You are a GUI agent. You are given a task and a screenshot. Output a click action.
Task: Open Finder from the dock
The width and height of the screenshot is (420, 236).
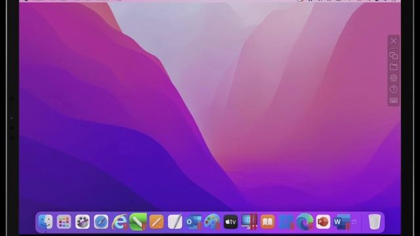[45, 222]
